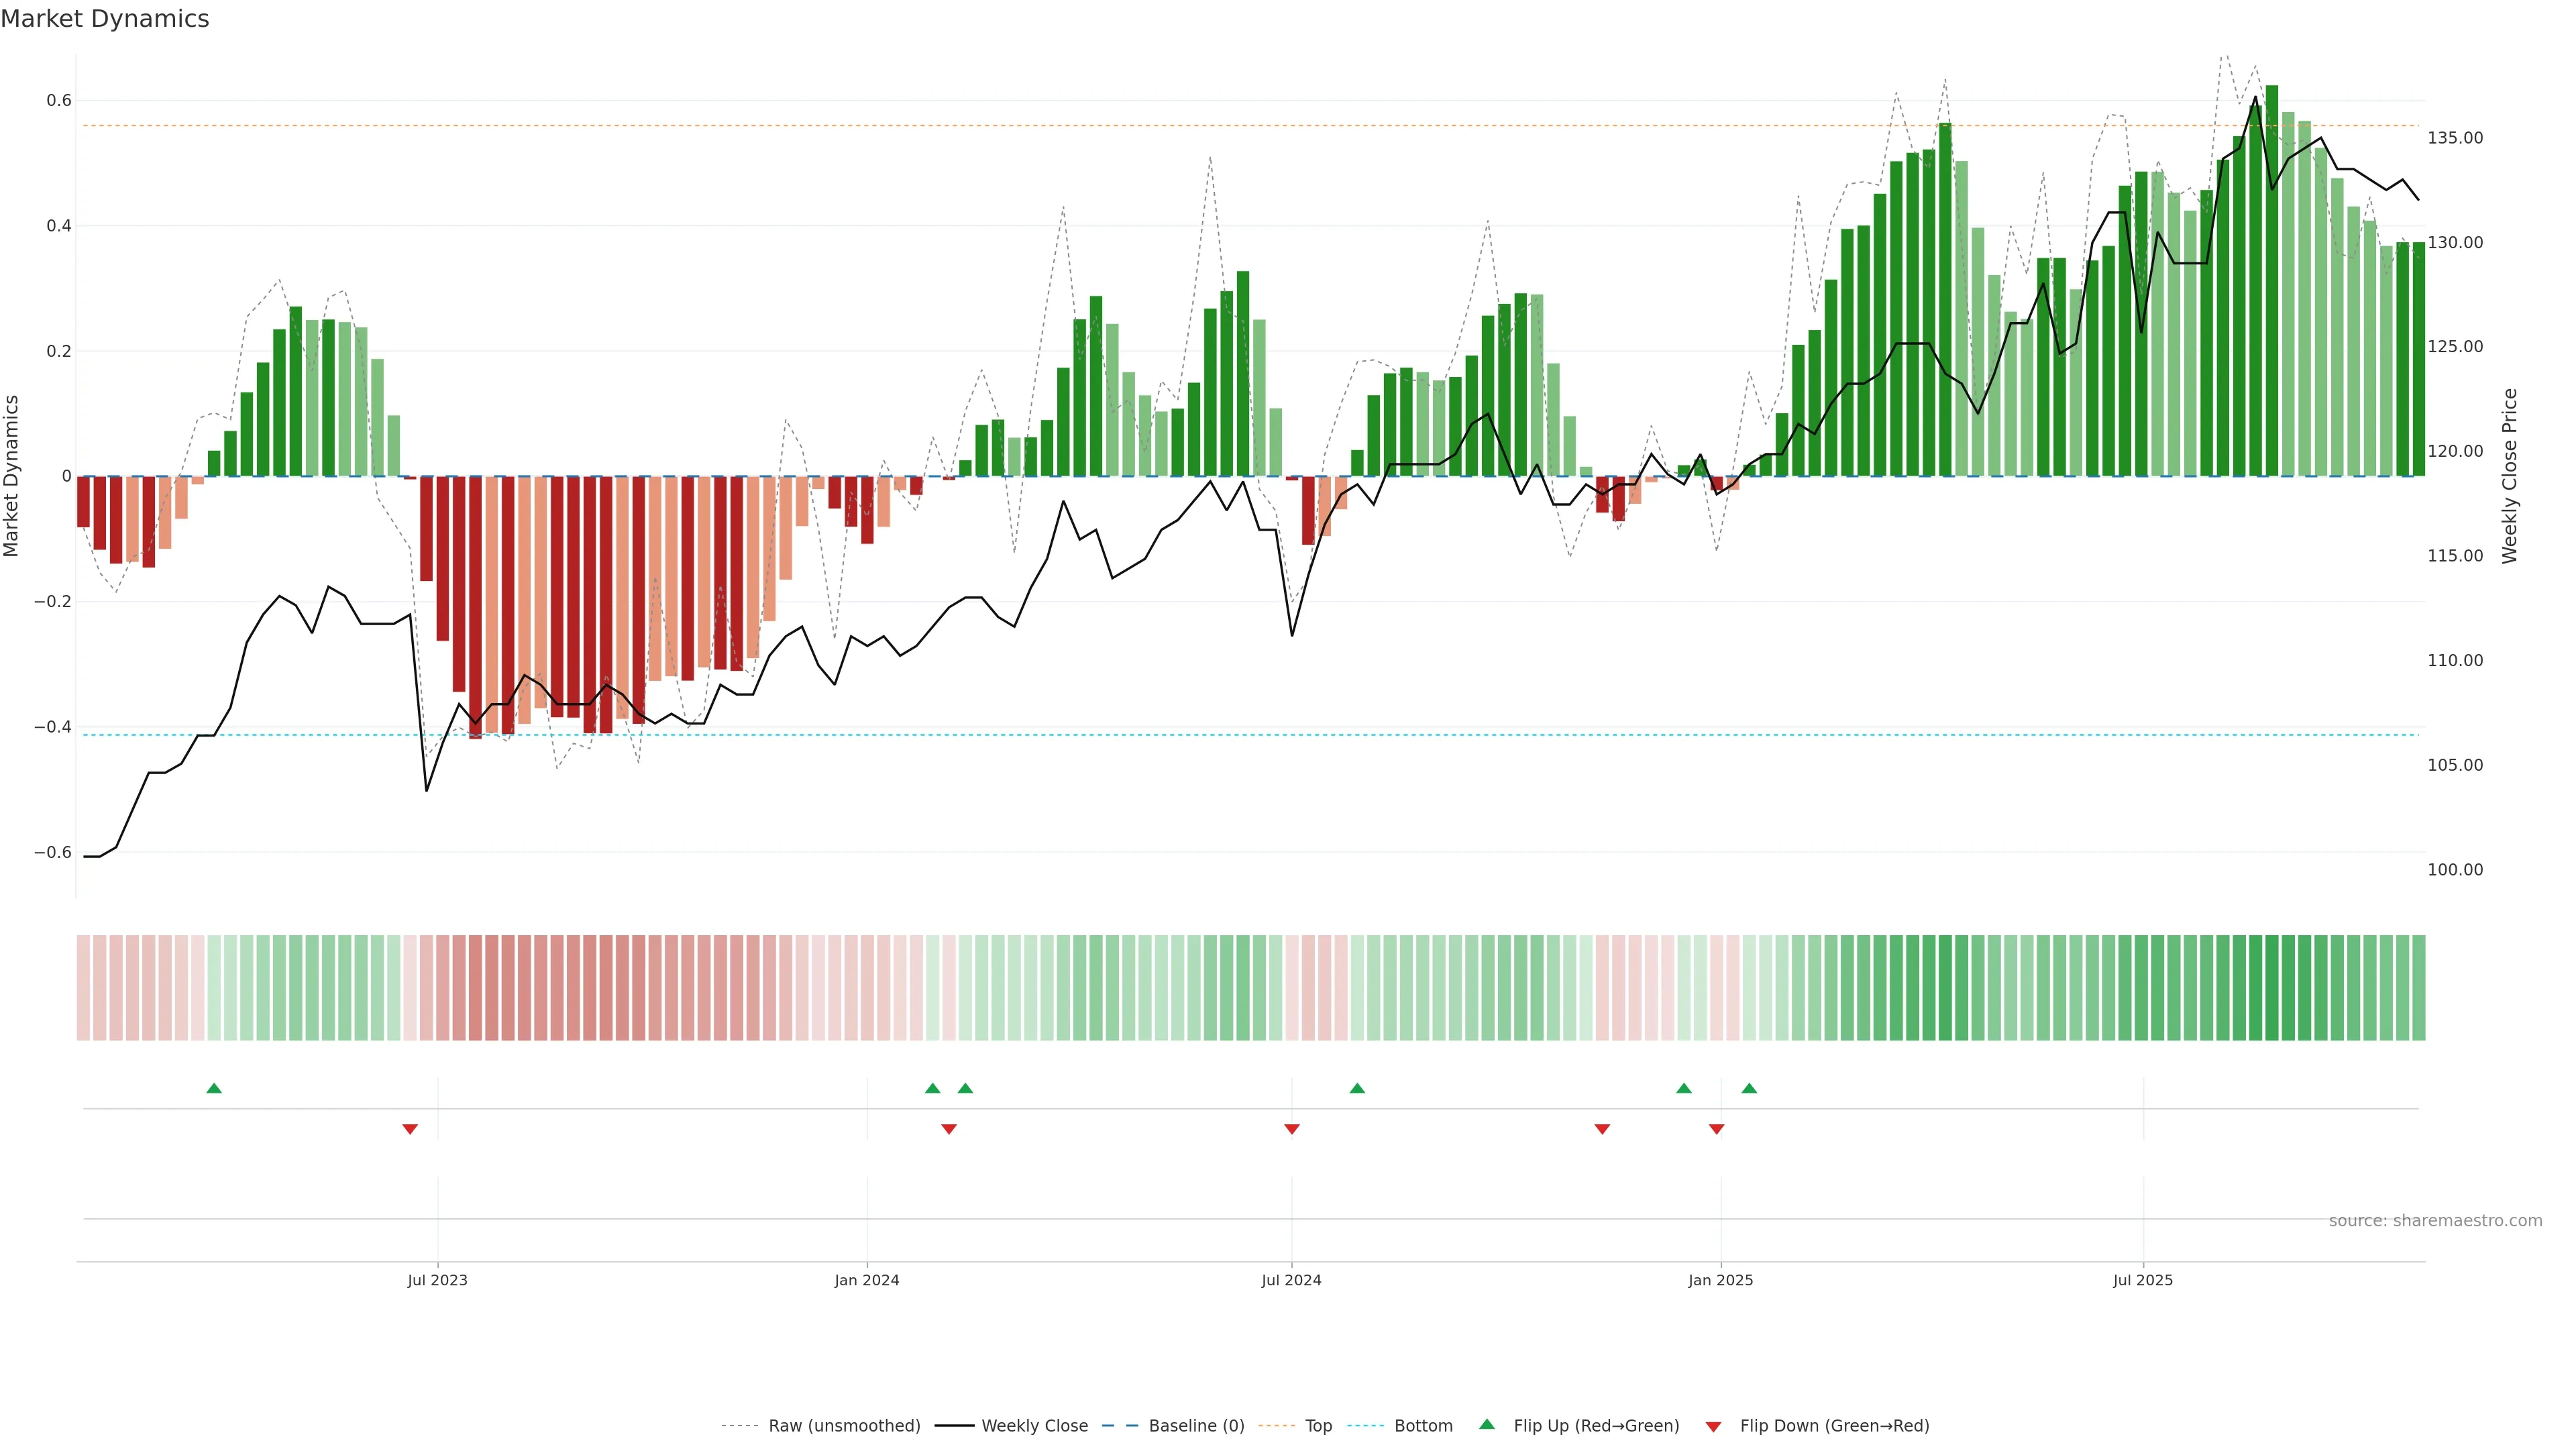Screen dimensions: 2576x1449
Task: Toggle the Baseline (0) legend entry
Action: [1196, 1426]
